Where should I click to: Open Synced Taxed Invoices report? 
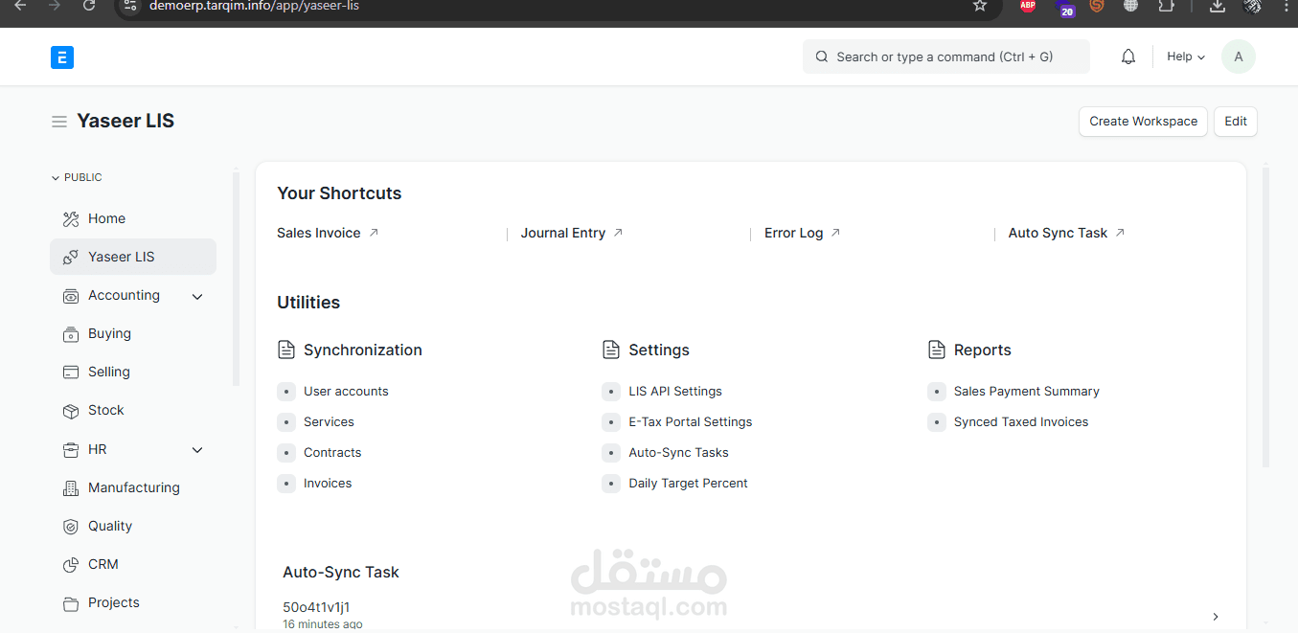1021,422
